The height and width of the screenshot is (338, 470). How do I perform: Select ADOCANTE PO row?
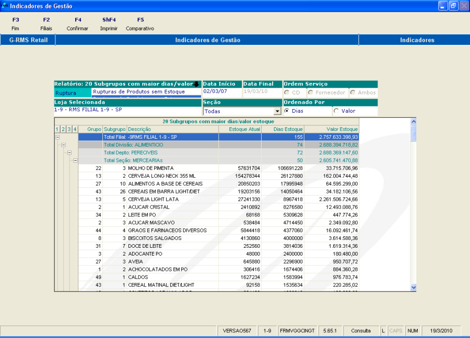point(218,254)
